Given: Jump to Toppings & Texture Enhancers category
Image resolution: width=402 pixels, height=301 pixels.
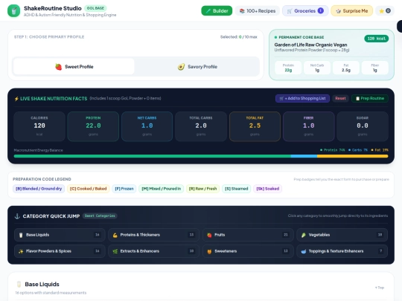Looking at the screenshot, I should (x=342, y=251).
